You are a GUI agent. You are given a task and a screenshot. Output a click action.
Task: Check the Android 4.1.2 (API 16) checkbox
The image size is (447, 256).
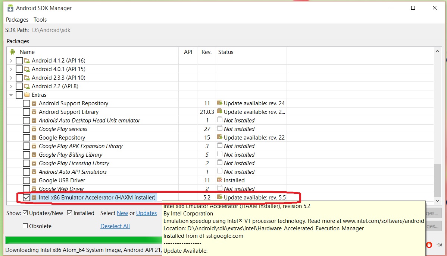click(19, 61)
